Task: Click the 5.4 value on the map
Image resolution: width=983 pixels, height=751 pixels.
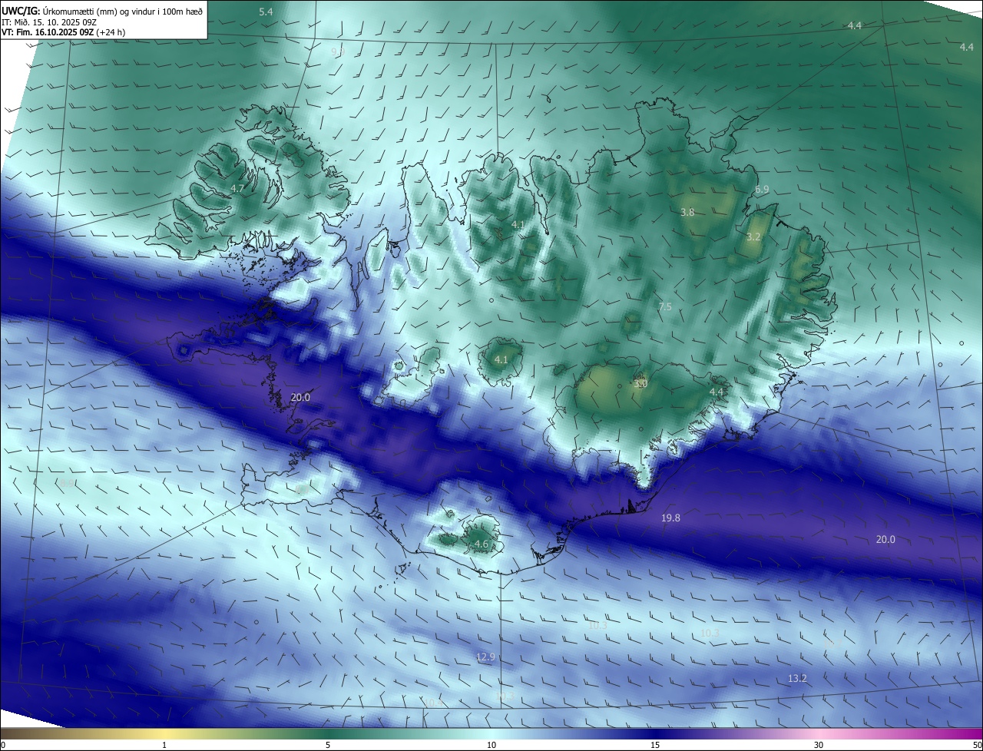Action: pos(266,12)
